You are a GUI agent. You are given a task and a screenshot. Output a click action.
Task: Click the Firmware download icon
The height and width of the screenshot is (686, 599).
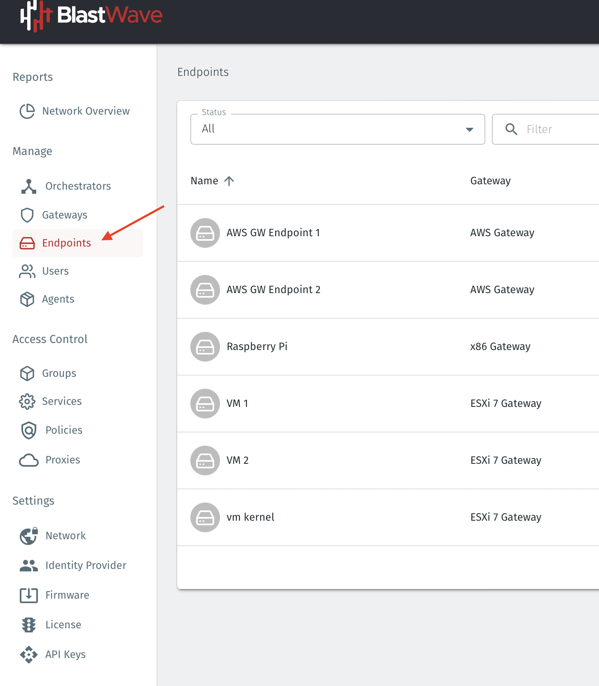click(x=28, y=595)
